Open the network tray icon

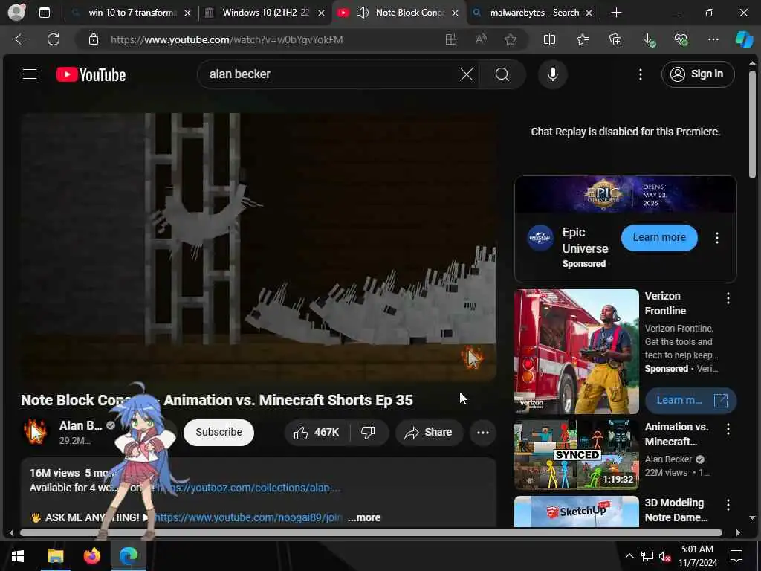(x=647, y=556)
